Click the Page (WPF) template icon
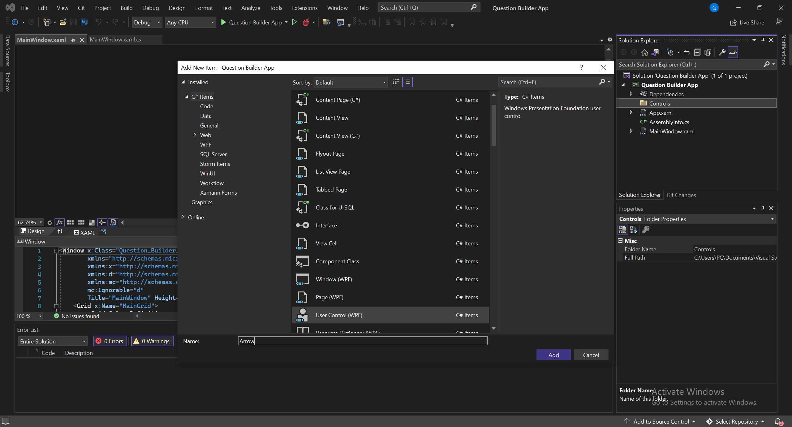792x427 pixels. (x=302, y=297)
